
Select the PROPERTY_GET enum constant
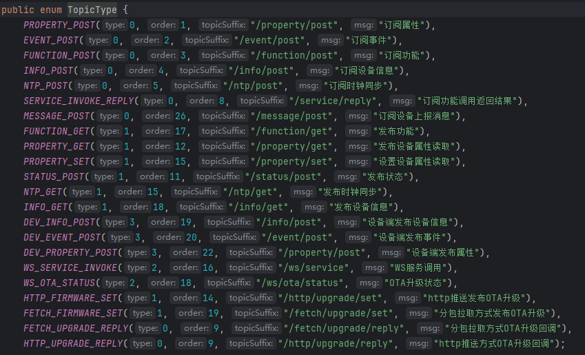[57, 146]
